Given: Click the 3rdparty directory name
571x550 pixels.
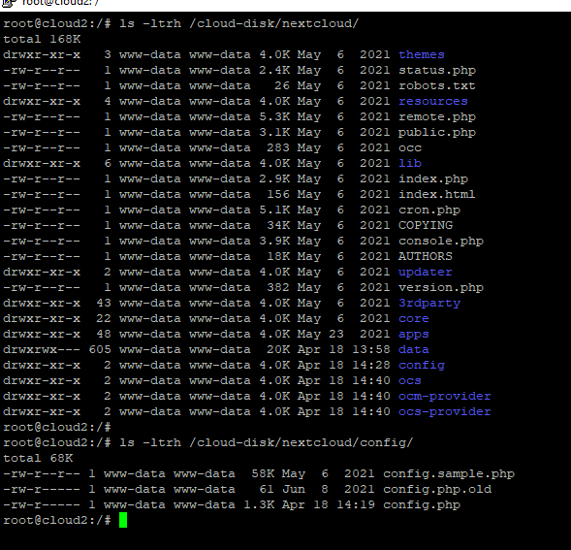Looking at the screenshot, I should [x=429, y=303].
